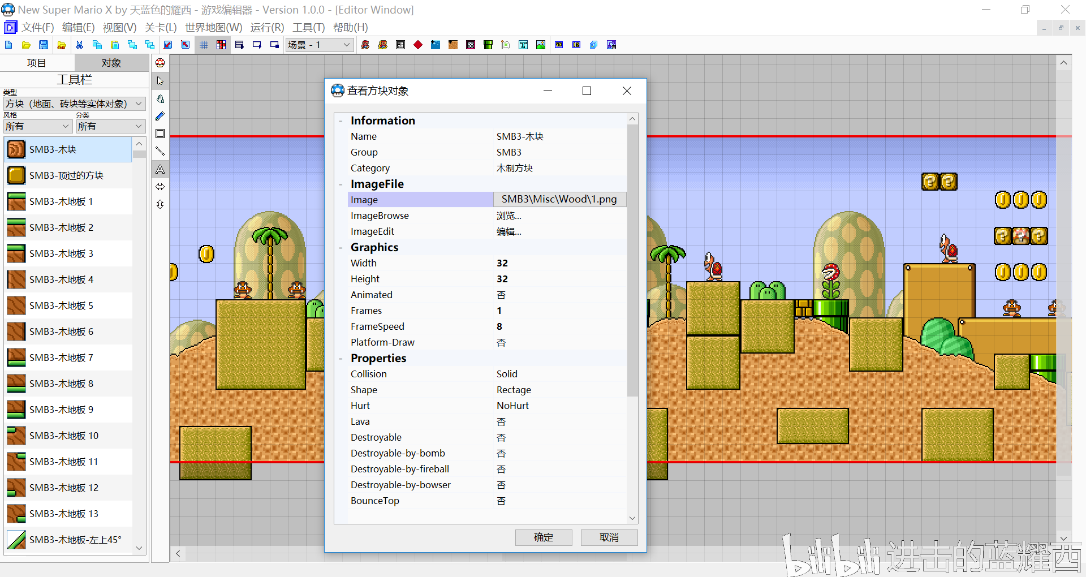The width and height of the screenshot is (1086, 577).
Task: Open the 场景 - 1 scene dropdown
Action: coord(320,45)
